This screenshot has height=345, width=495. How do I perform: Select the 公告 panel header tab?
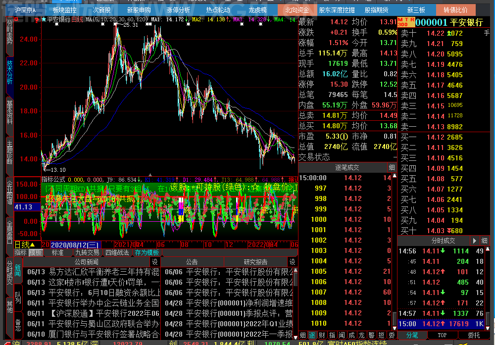coord(192,262)
